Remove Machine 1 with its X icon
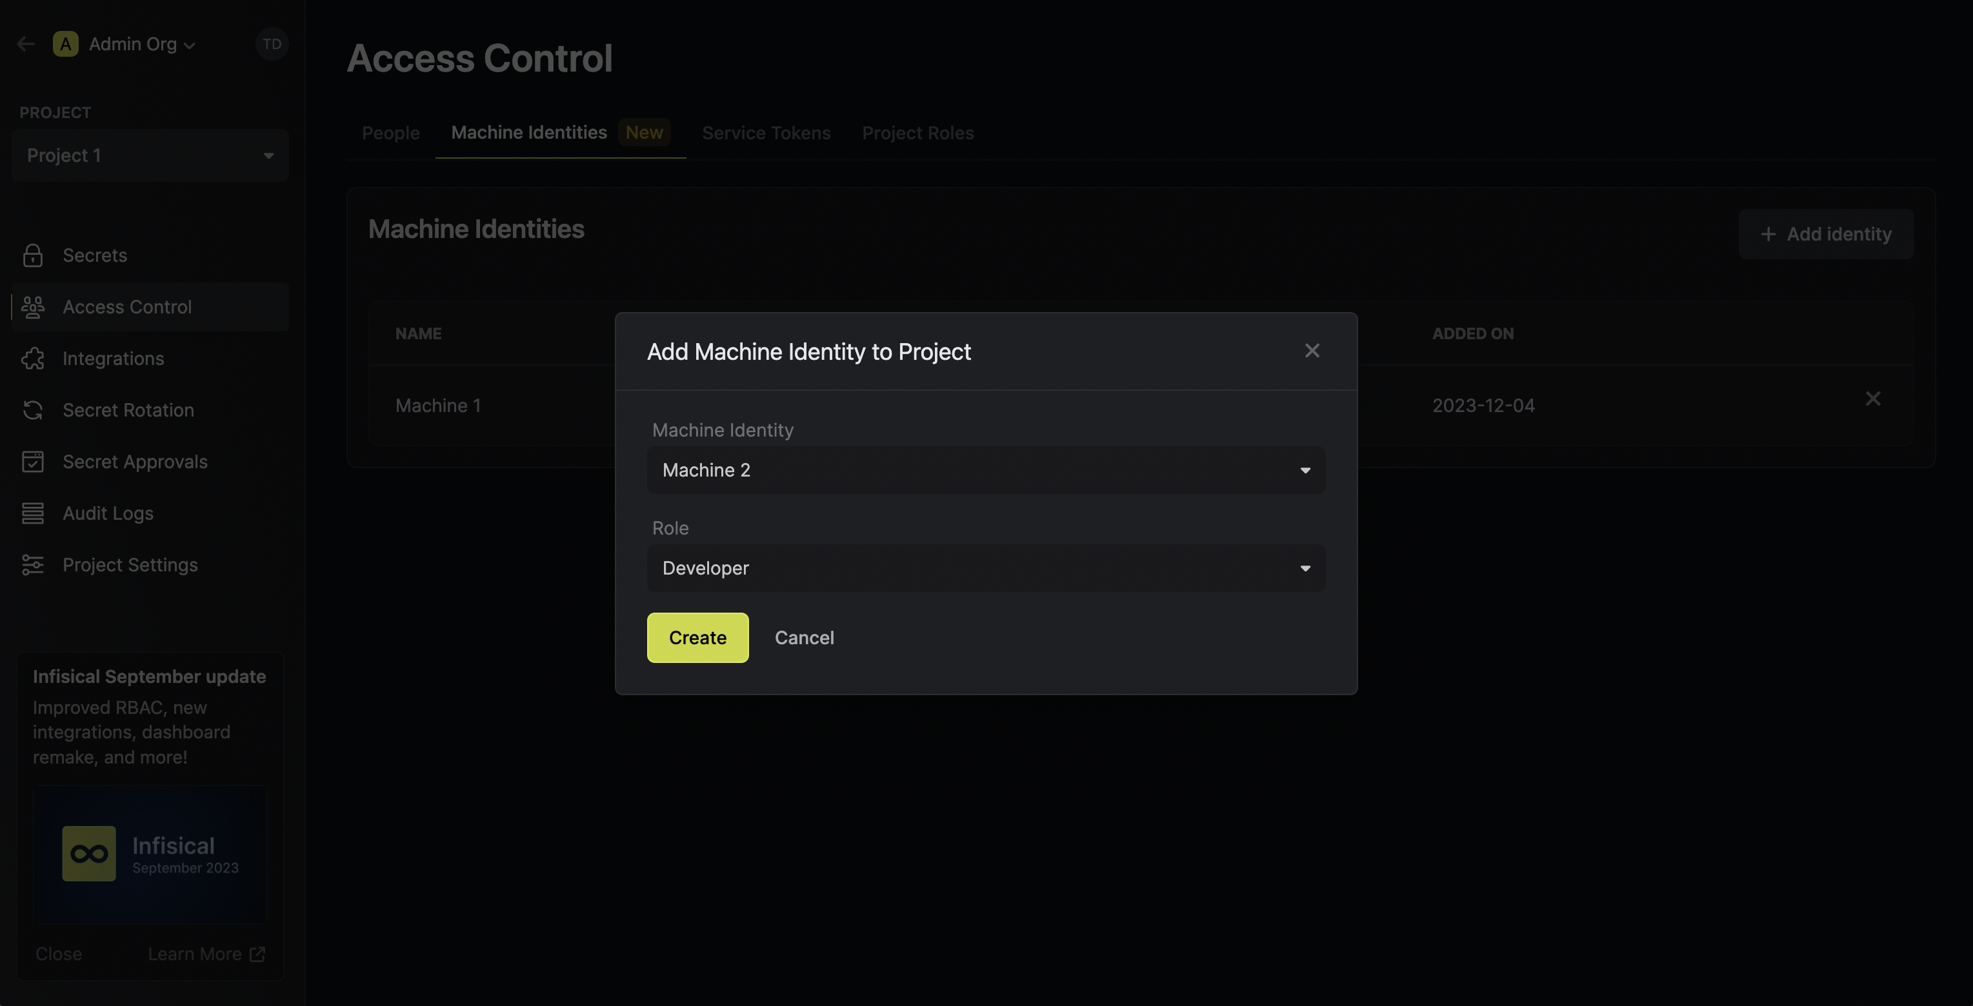1973x1006 pixels. tap(1872, 399)
